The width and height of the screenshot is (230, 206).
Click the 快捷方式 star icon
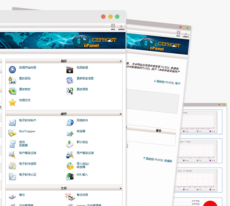[x=12, y=102]
